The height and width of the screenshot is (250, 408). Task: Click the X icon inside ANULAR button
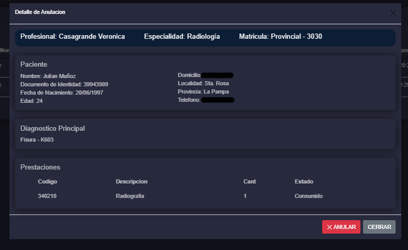pos(330,227)
